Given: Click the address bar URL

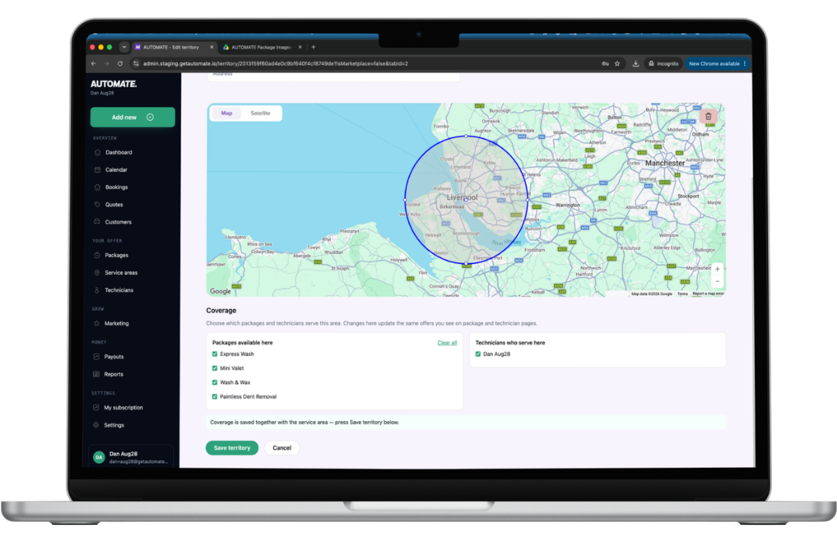Looking at the screenshot, I should (275, 63).
